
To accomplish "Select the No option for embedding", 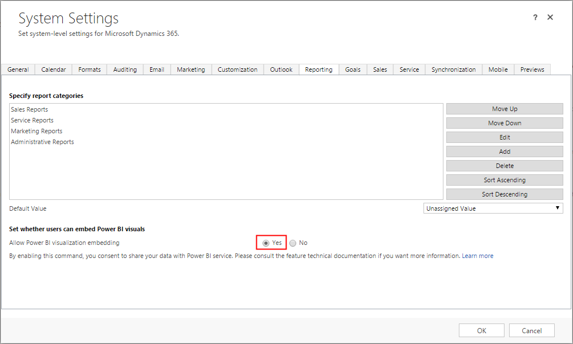I will click(292, 242).
